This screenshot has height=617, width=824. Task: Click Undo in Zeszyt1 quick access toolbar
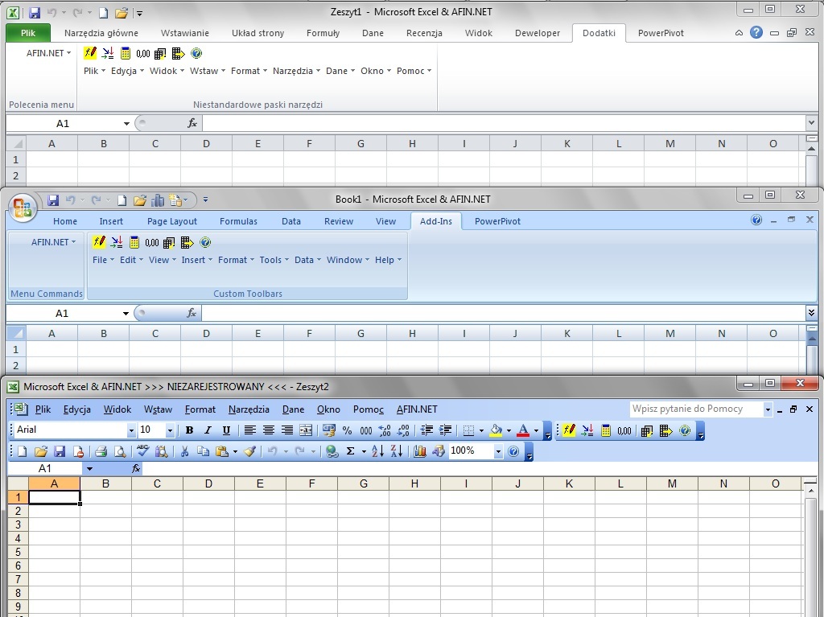click(x=51, y=13)
